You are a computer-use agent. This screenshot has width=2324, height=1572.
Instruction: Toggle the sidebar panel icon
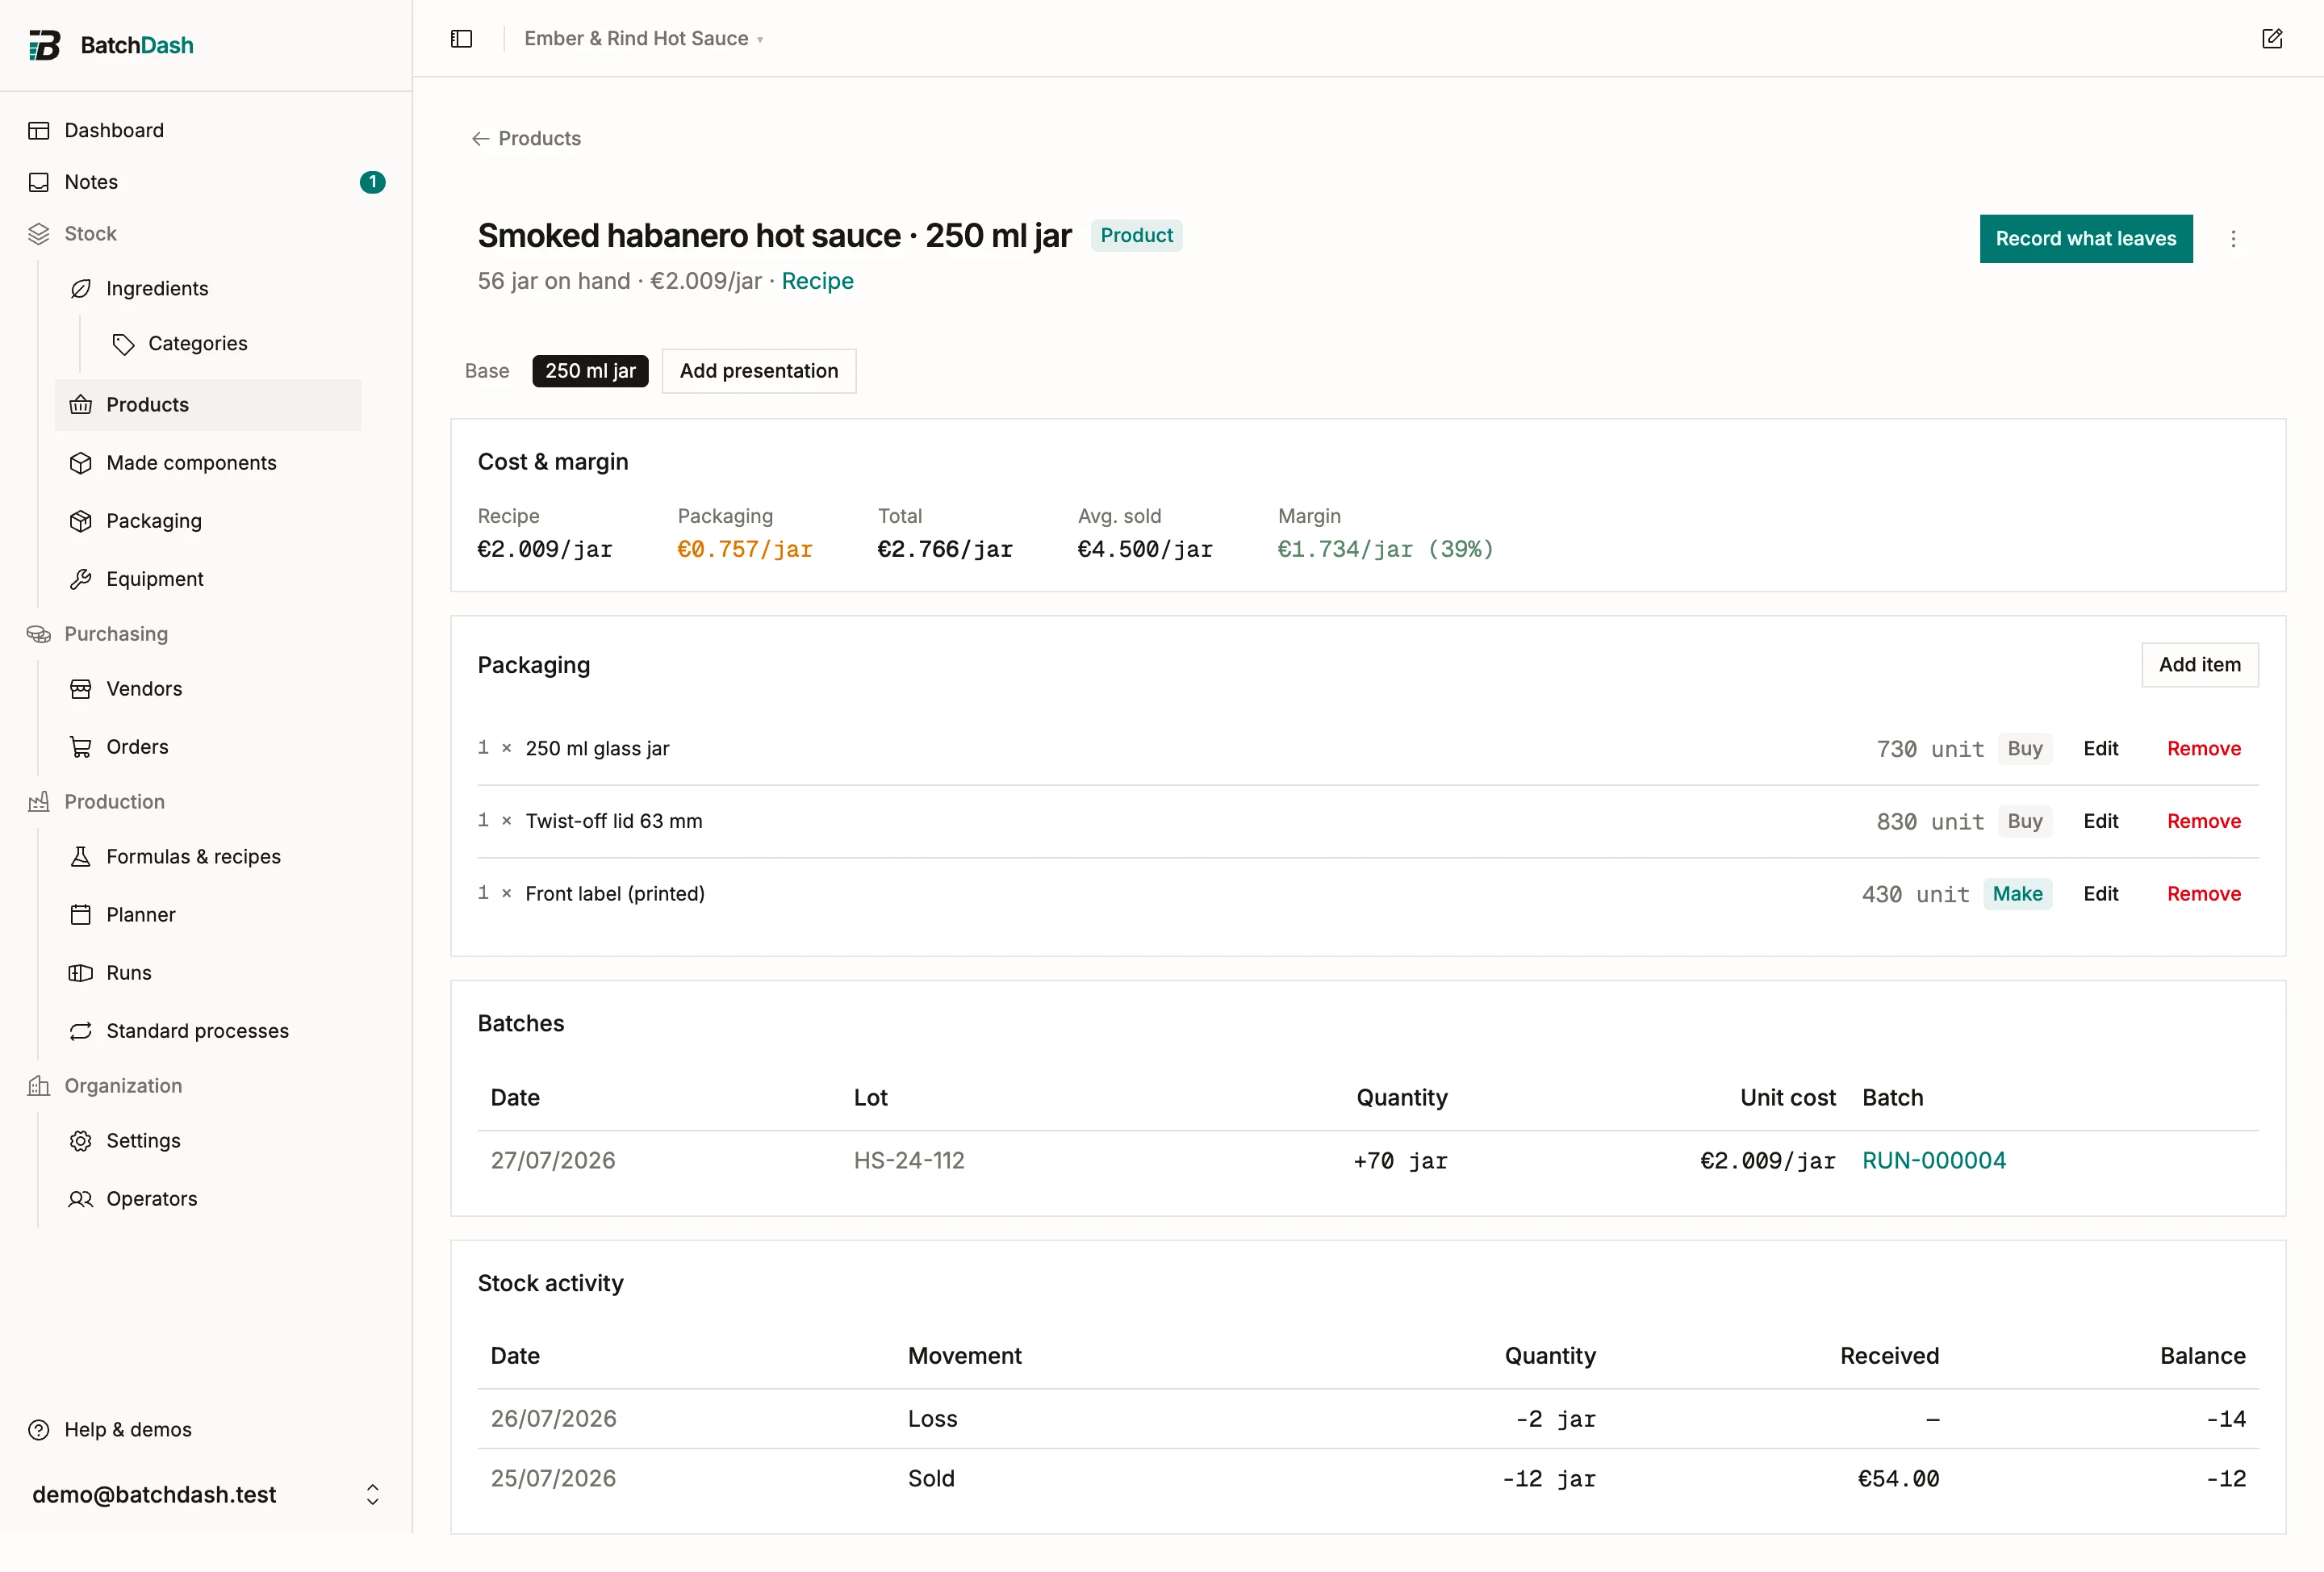coord(461,39)
